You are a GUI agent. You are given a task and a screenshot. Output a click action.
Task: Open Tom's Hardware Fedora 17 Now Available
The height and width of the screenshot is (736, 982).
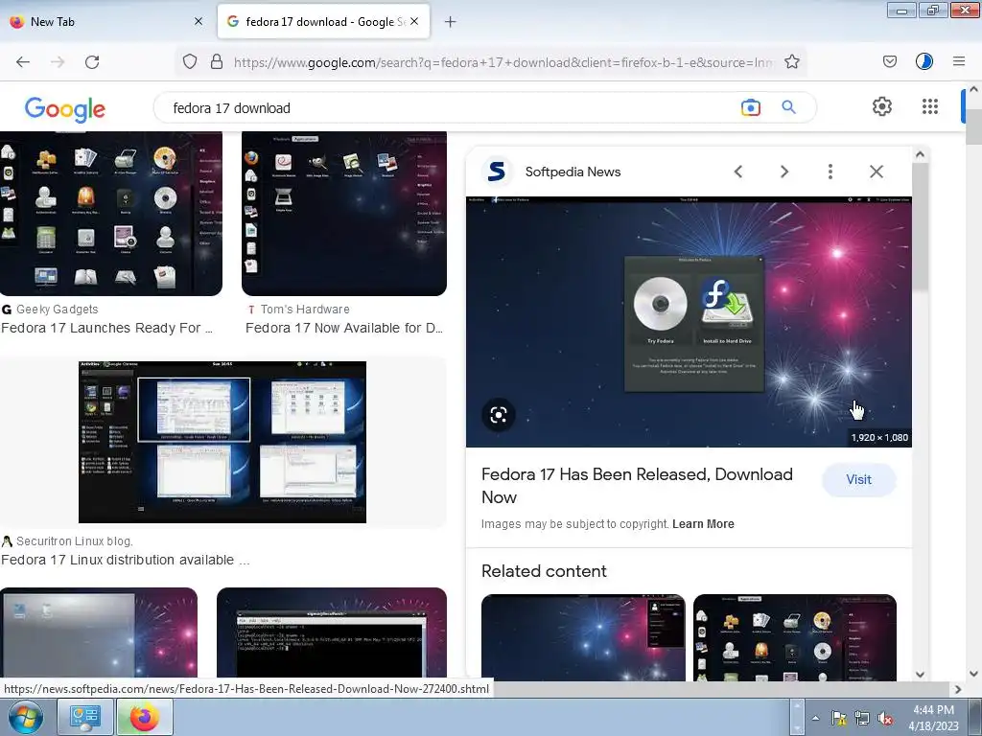[344, 328]
